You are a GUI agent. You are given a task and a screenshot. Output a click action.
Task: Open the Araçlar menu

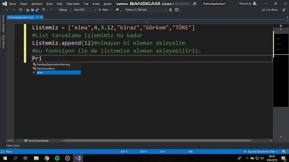(107, 4)
